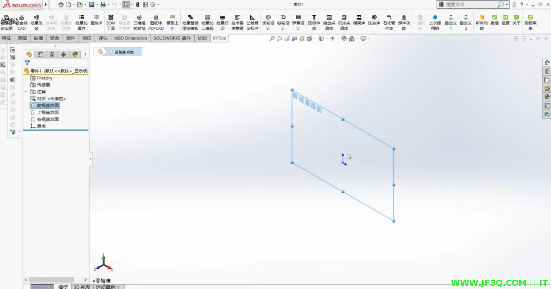Open the 曲面 surfaces tab

tap(38, 38)
